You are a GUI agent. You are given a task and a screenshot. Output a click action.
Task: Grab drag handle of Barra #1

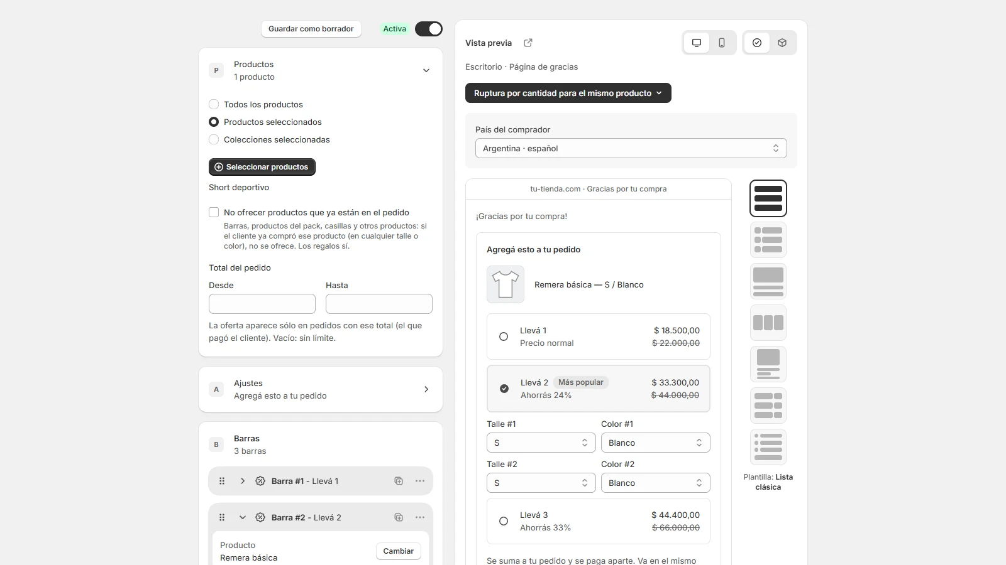coord(222,481)
